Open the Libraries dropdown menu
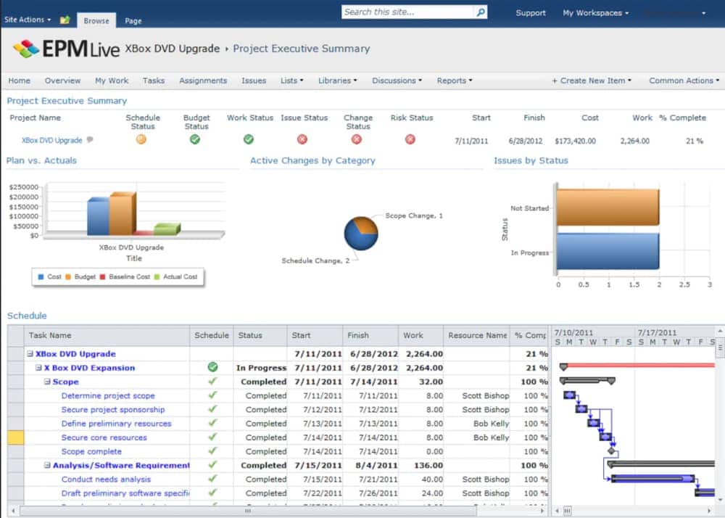The image size is (725, 518). click(338, 81)
